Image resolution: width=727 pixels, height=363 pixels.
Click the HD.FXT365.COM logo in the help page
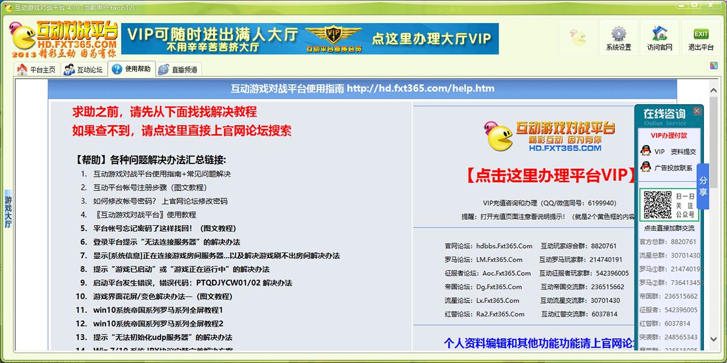[x=549, y=136]
